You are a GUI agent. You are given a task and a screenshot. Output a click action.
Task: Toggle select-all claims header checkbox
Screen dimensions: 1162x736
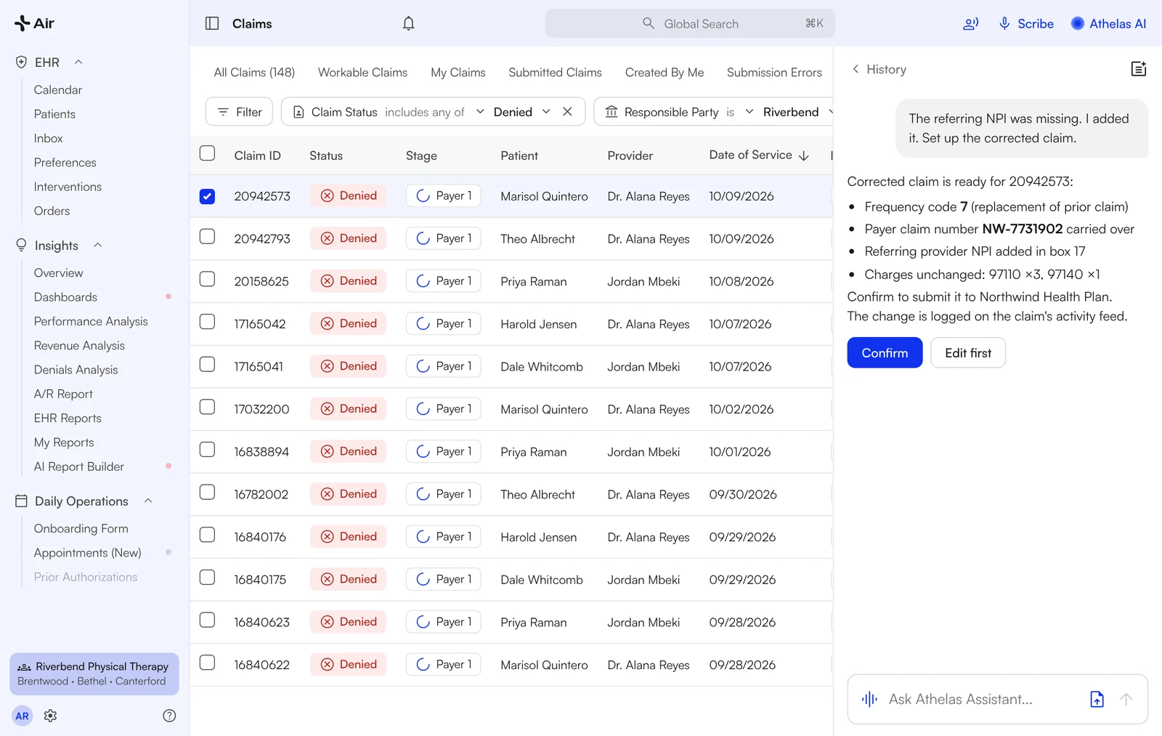207,153
